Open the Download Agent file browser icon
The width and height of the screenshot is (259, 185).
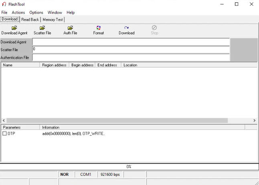[14, 28]
